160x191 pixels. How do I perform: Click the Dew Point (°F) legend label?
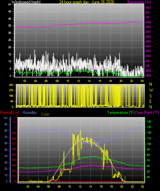pyautogui.click(x=147, y=113)
